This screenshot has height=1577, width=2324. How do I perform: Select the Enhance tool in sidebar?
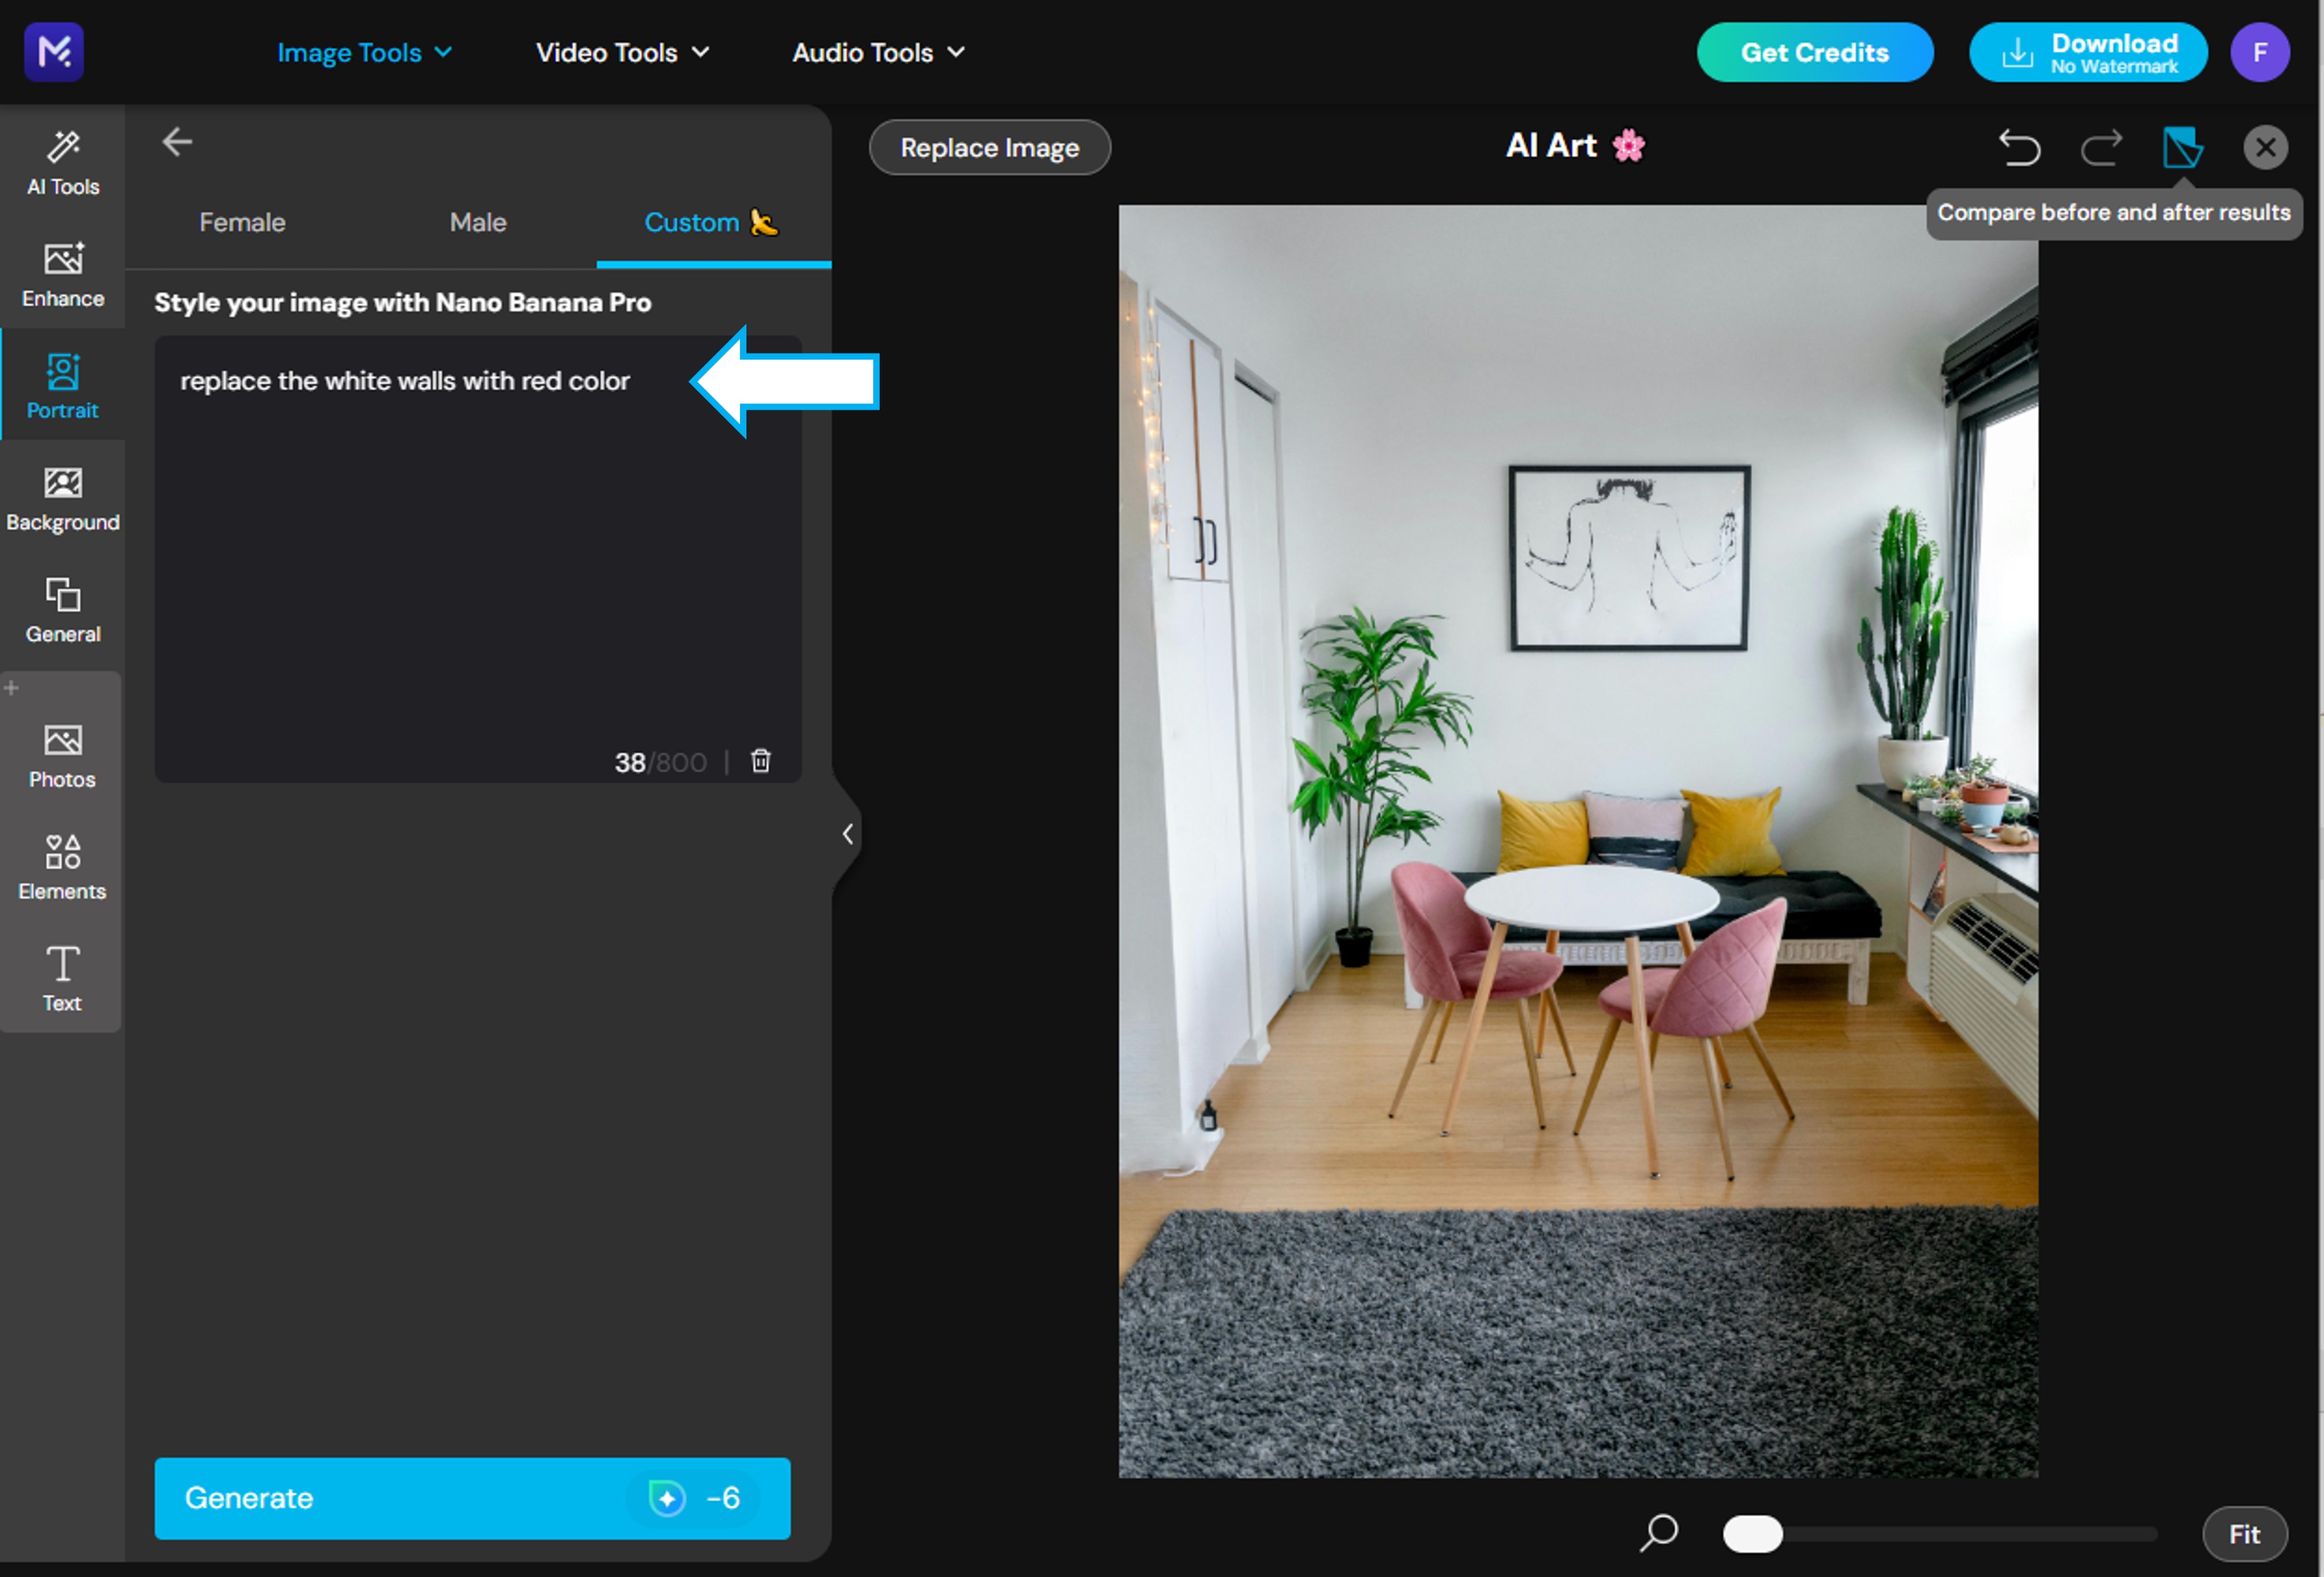pyautogui.click(x=62, y=274)
